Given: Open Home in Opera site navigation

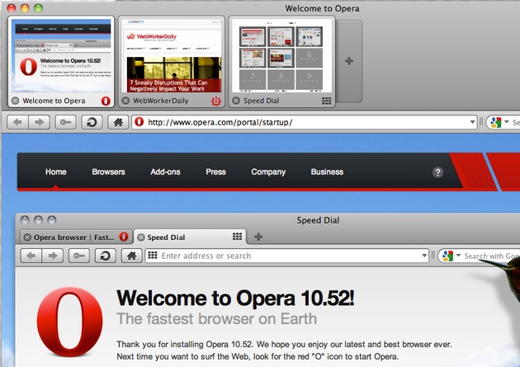Looking at the screenshot, I should pos(56,172).
